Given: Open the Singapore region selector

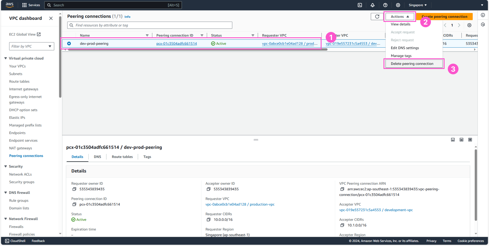Looking at the screenshot, I should 418,5.
